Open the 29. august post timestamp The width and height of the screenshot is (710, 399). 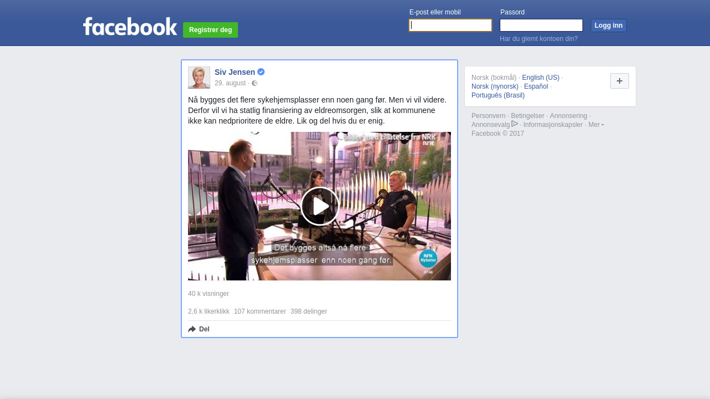[230, 83]
